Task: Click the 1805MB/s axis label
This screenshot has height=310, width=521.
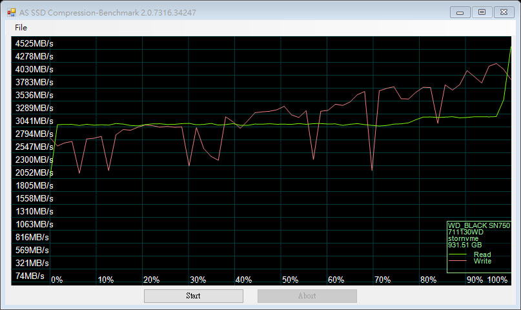Action: tap(34, 186)
